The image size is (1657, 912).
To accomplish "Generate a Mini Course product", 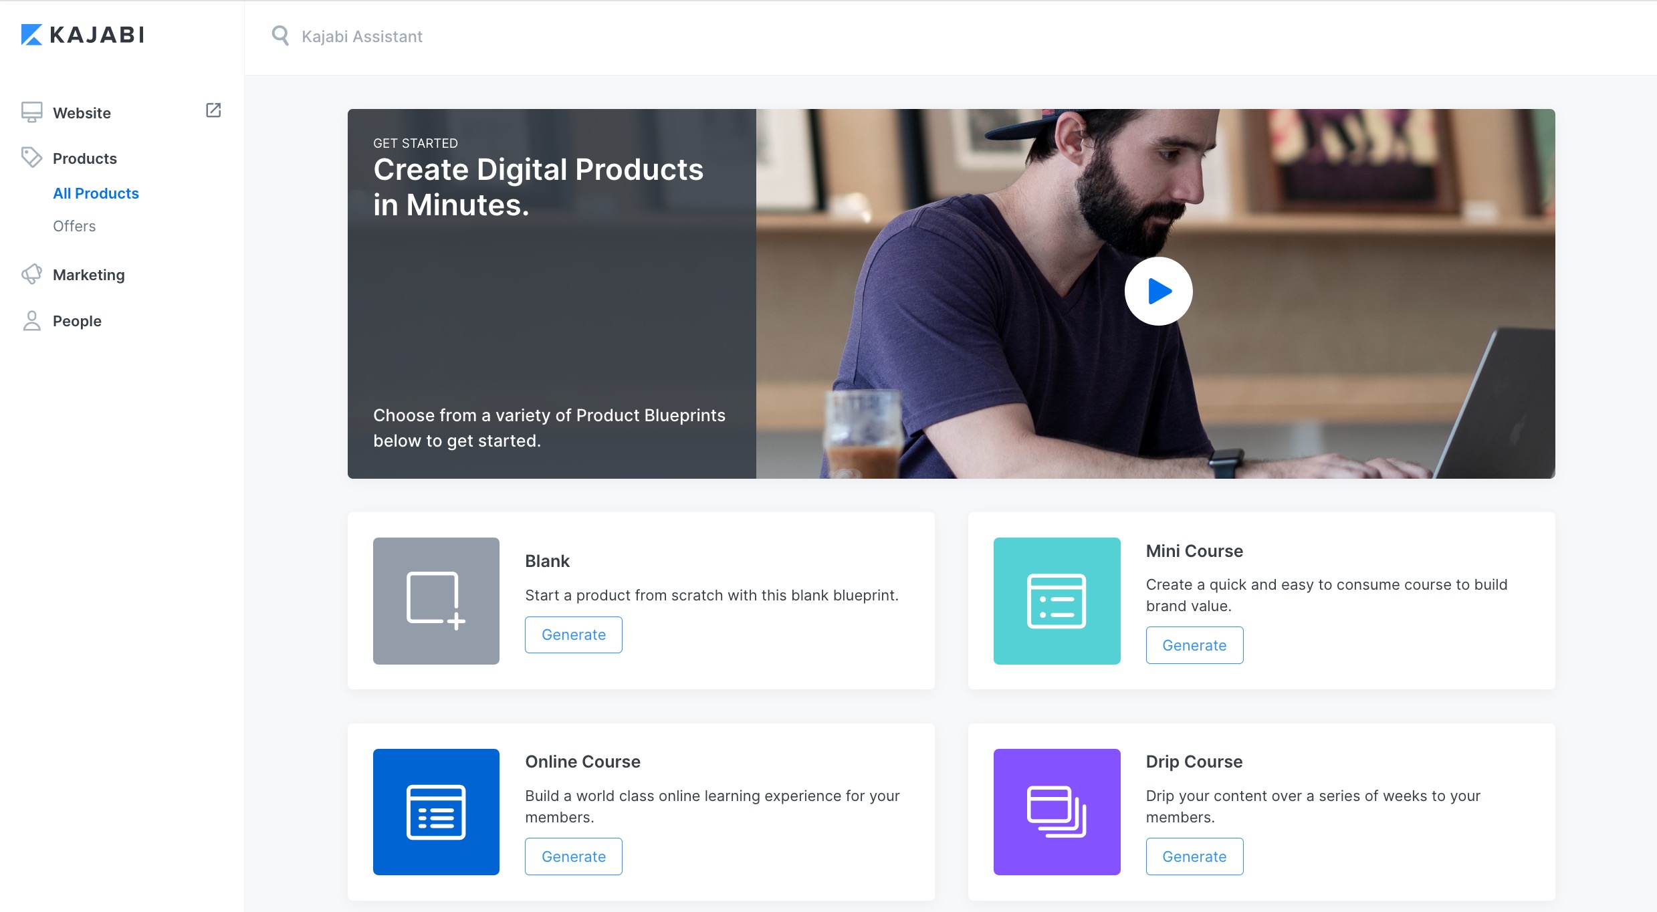I will (x=1194, y=645).
